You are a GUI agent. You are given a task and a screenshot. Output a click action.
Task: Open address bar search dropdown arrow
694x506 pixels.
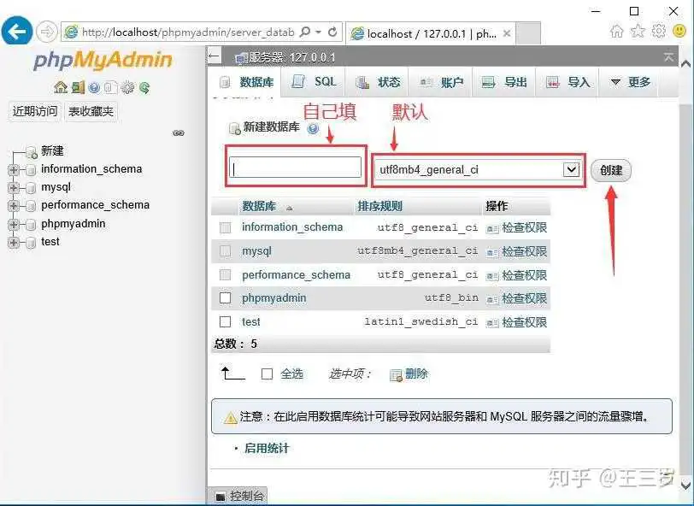(319, 32)
